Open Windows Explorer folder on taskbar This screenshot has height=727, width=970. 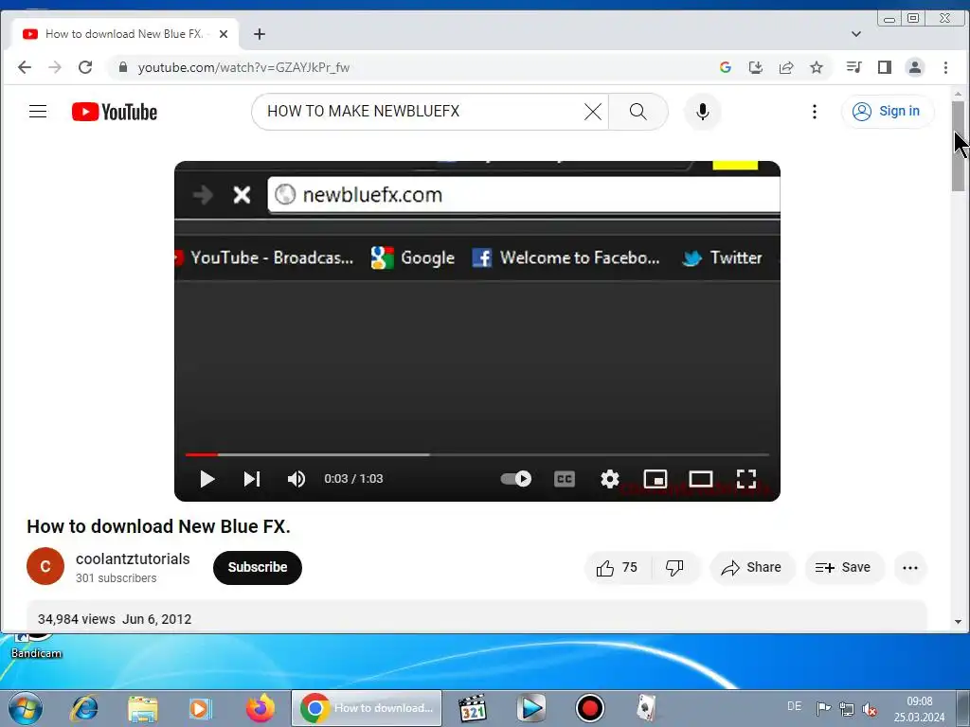(x=143, y=708)
